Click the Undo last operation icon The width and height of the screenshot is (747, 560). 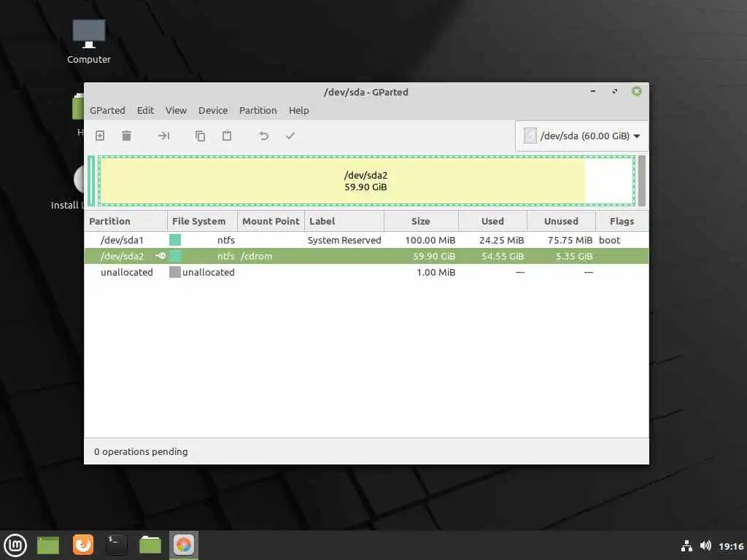[263, 136]
